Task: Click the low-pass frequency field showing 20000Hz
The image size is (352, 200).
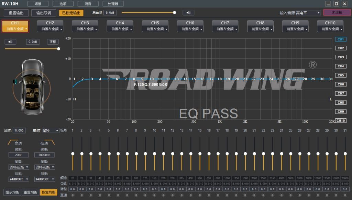Action: 44,155
